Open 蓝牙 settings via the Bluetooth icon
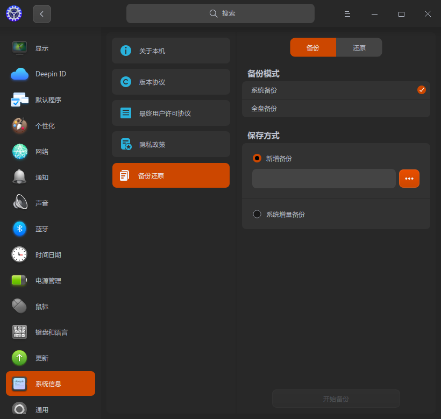 19,229
